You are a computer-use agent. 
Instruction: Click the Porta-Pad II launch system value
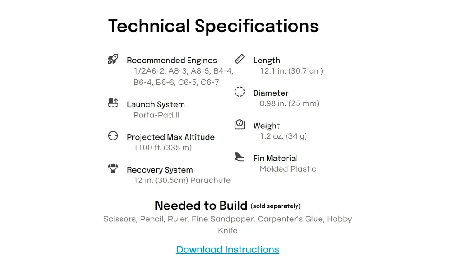pyautogui.click(x=156, y=115)
